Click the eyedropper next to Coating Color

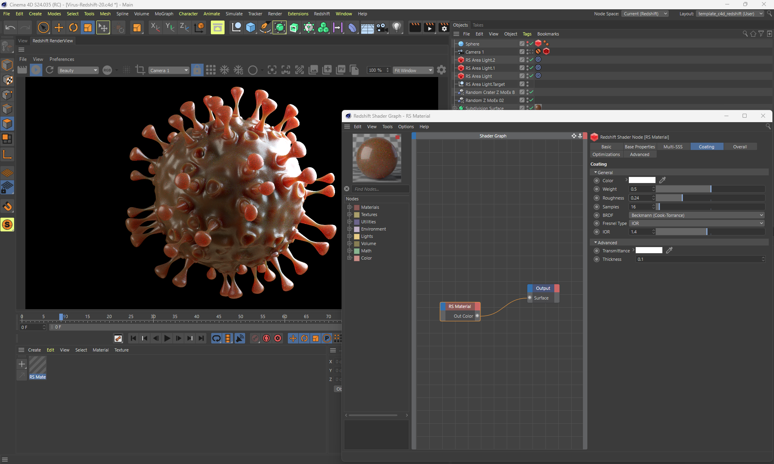(662, 180)
